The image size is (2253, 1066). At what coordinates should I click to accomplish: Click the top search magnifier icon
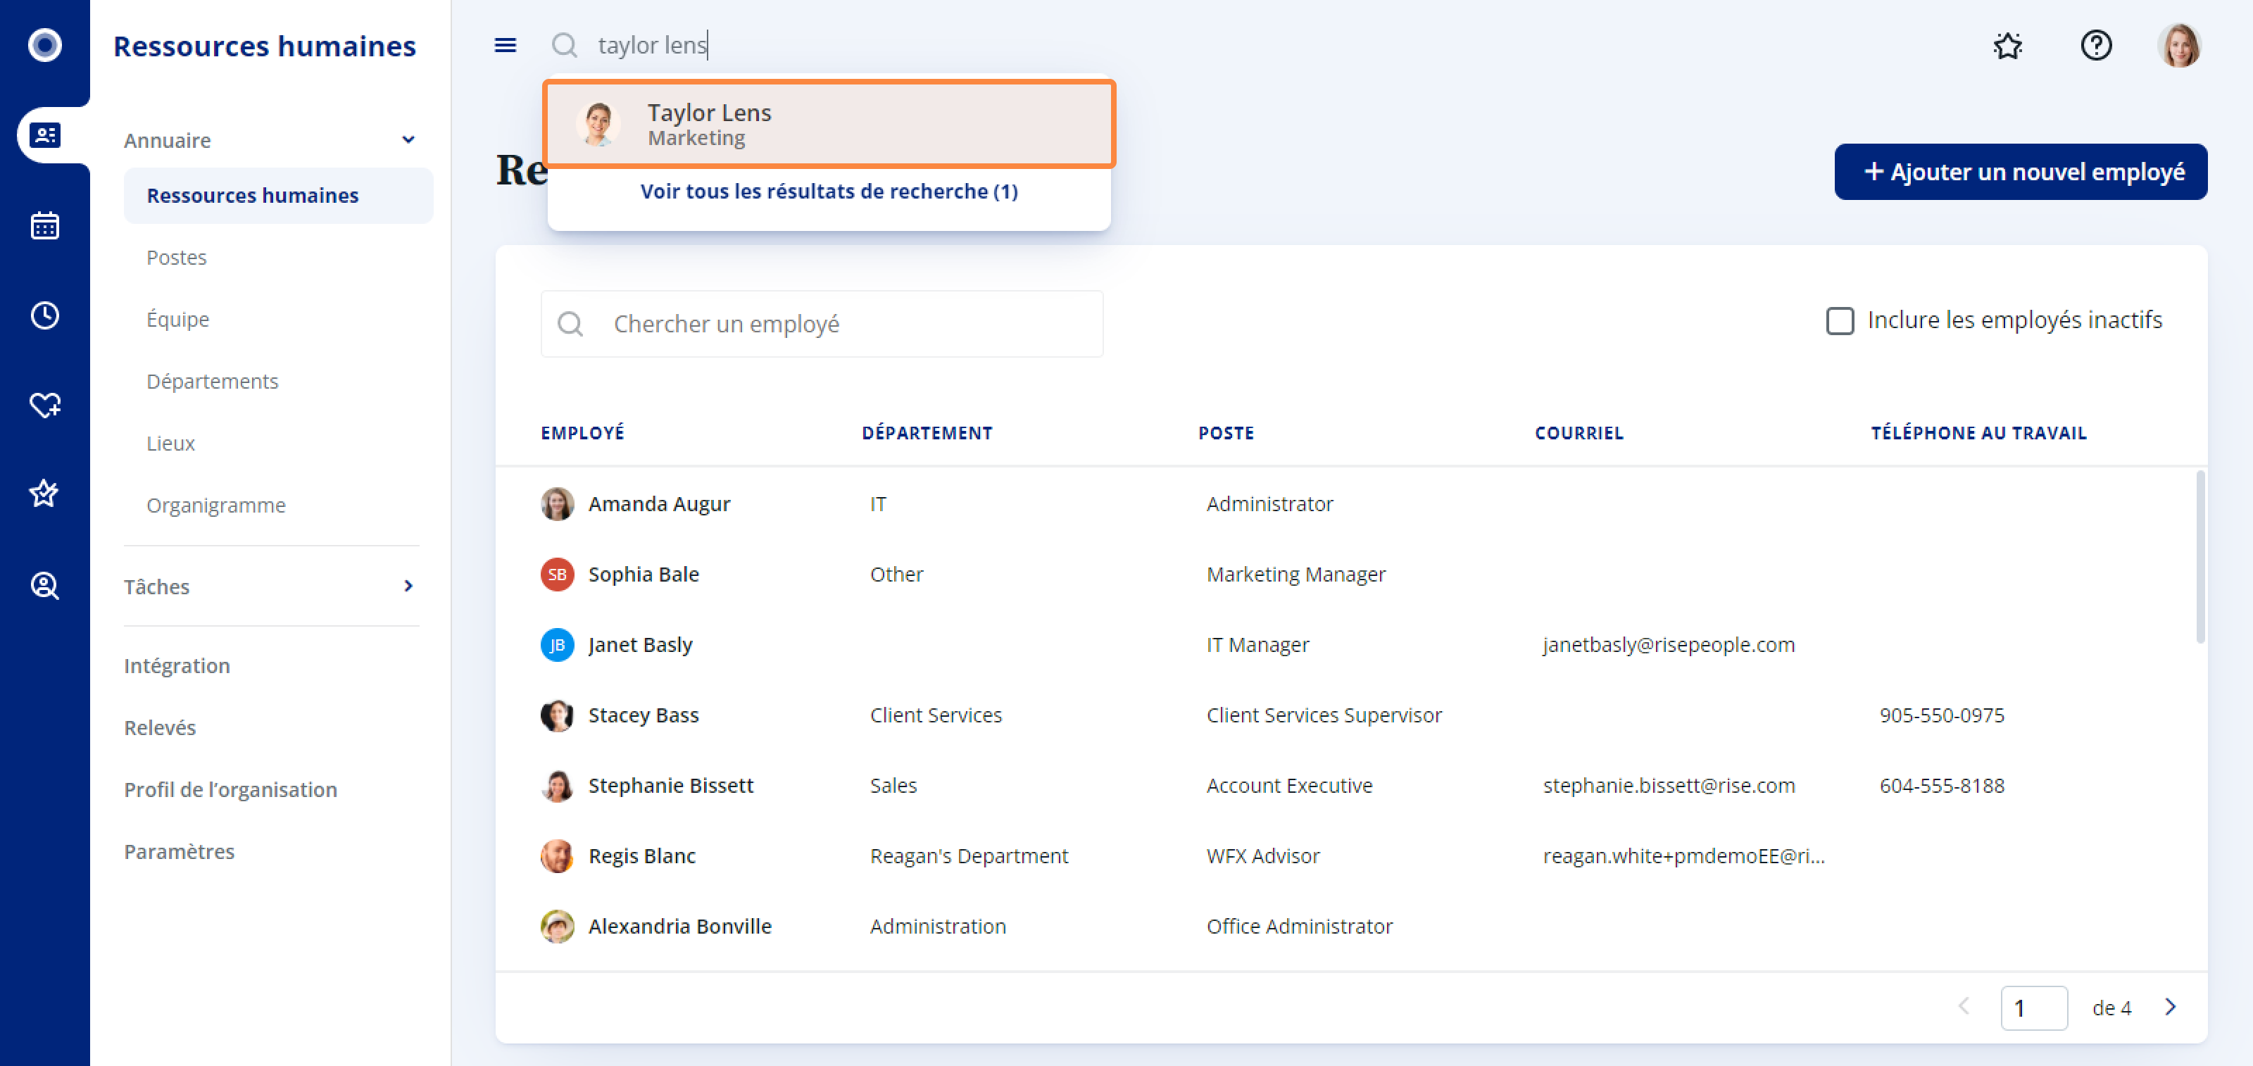564,44
